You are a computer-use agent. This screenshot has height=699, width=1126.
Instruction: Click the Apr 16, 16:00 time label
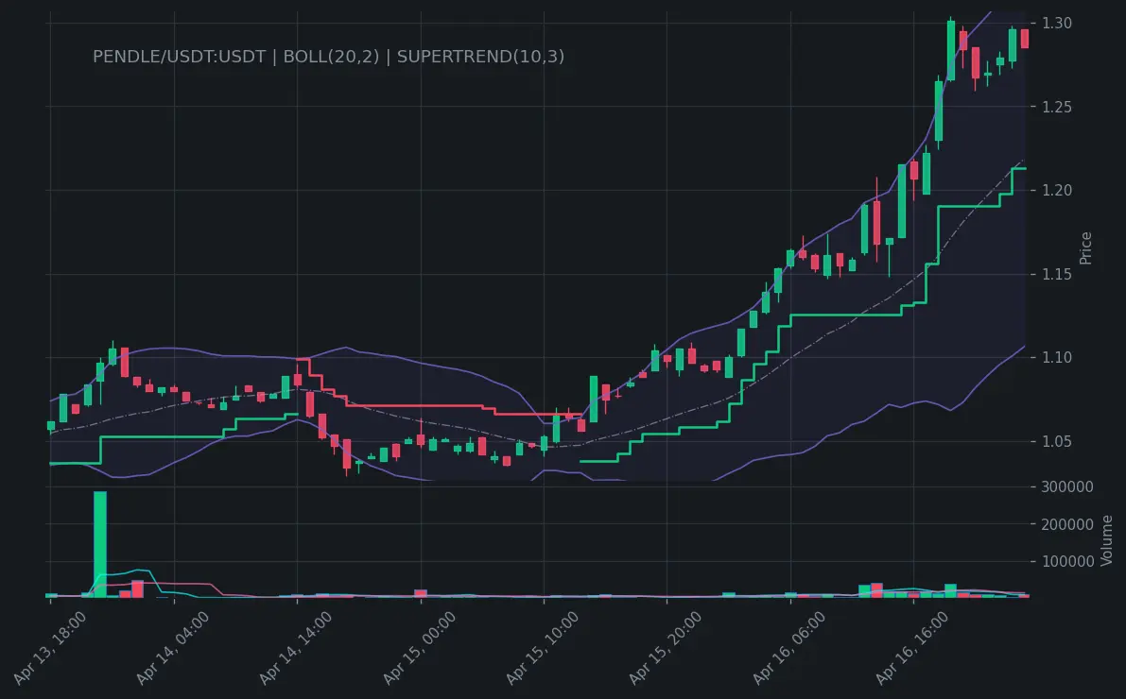[x=912, y=648]
